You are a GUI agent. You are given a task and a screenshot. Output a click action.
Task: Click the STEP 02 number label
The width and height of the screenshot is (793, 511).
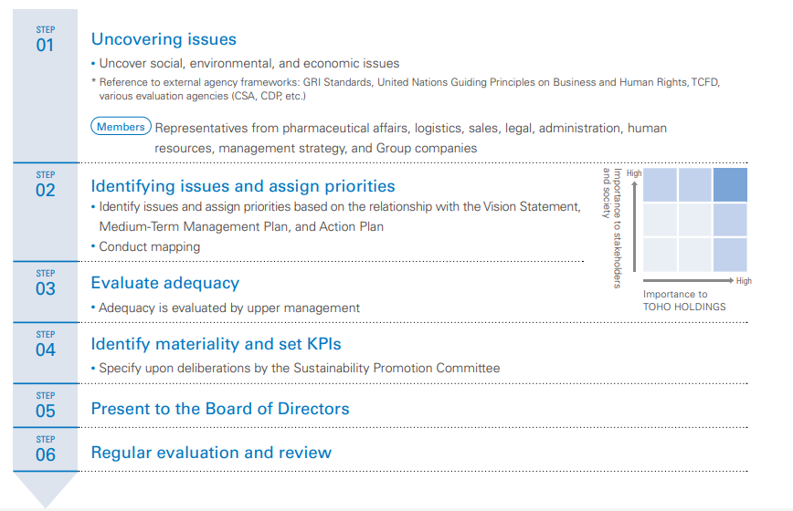[x=45, y=190]
